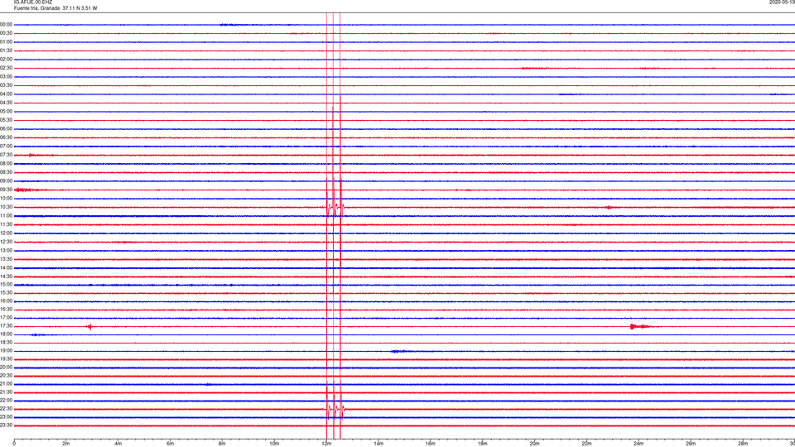Click the 4m tick label on the minute axis
The height and width of the screenshot is (447, 795).
click(118, 444)
